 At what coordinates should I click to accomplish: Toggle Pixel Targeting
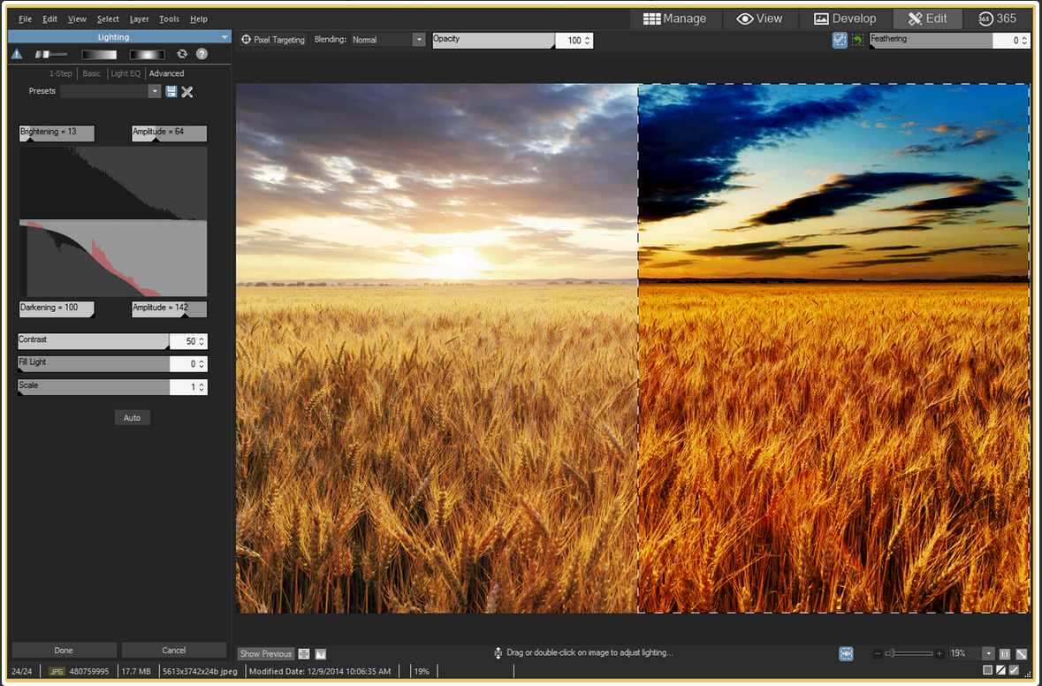273,40
